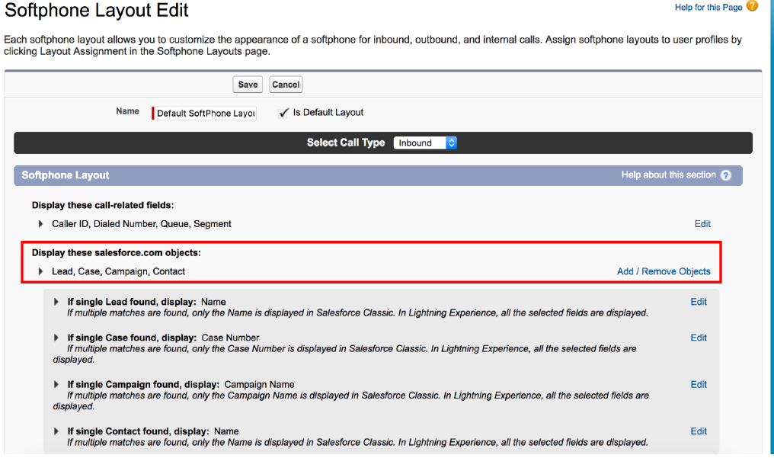
Task: Click the orange help question mark icon
Action: coord(752,7)
